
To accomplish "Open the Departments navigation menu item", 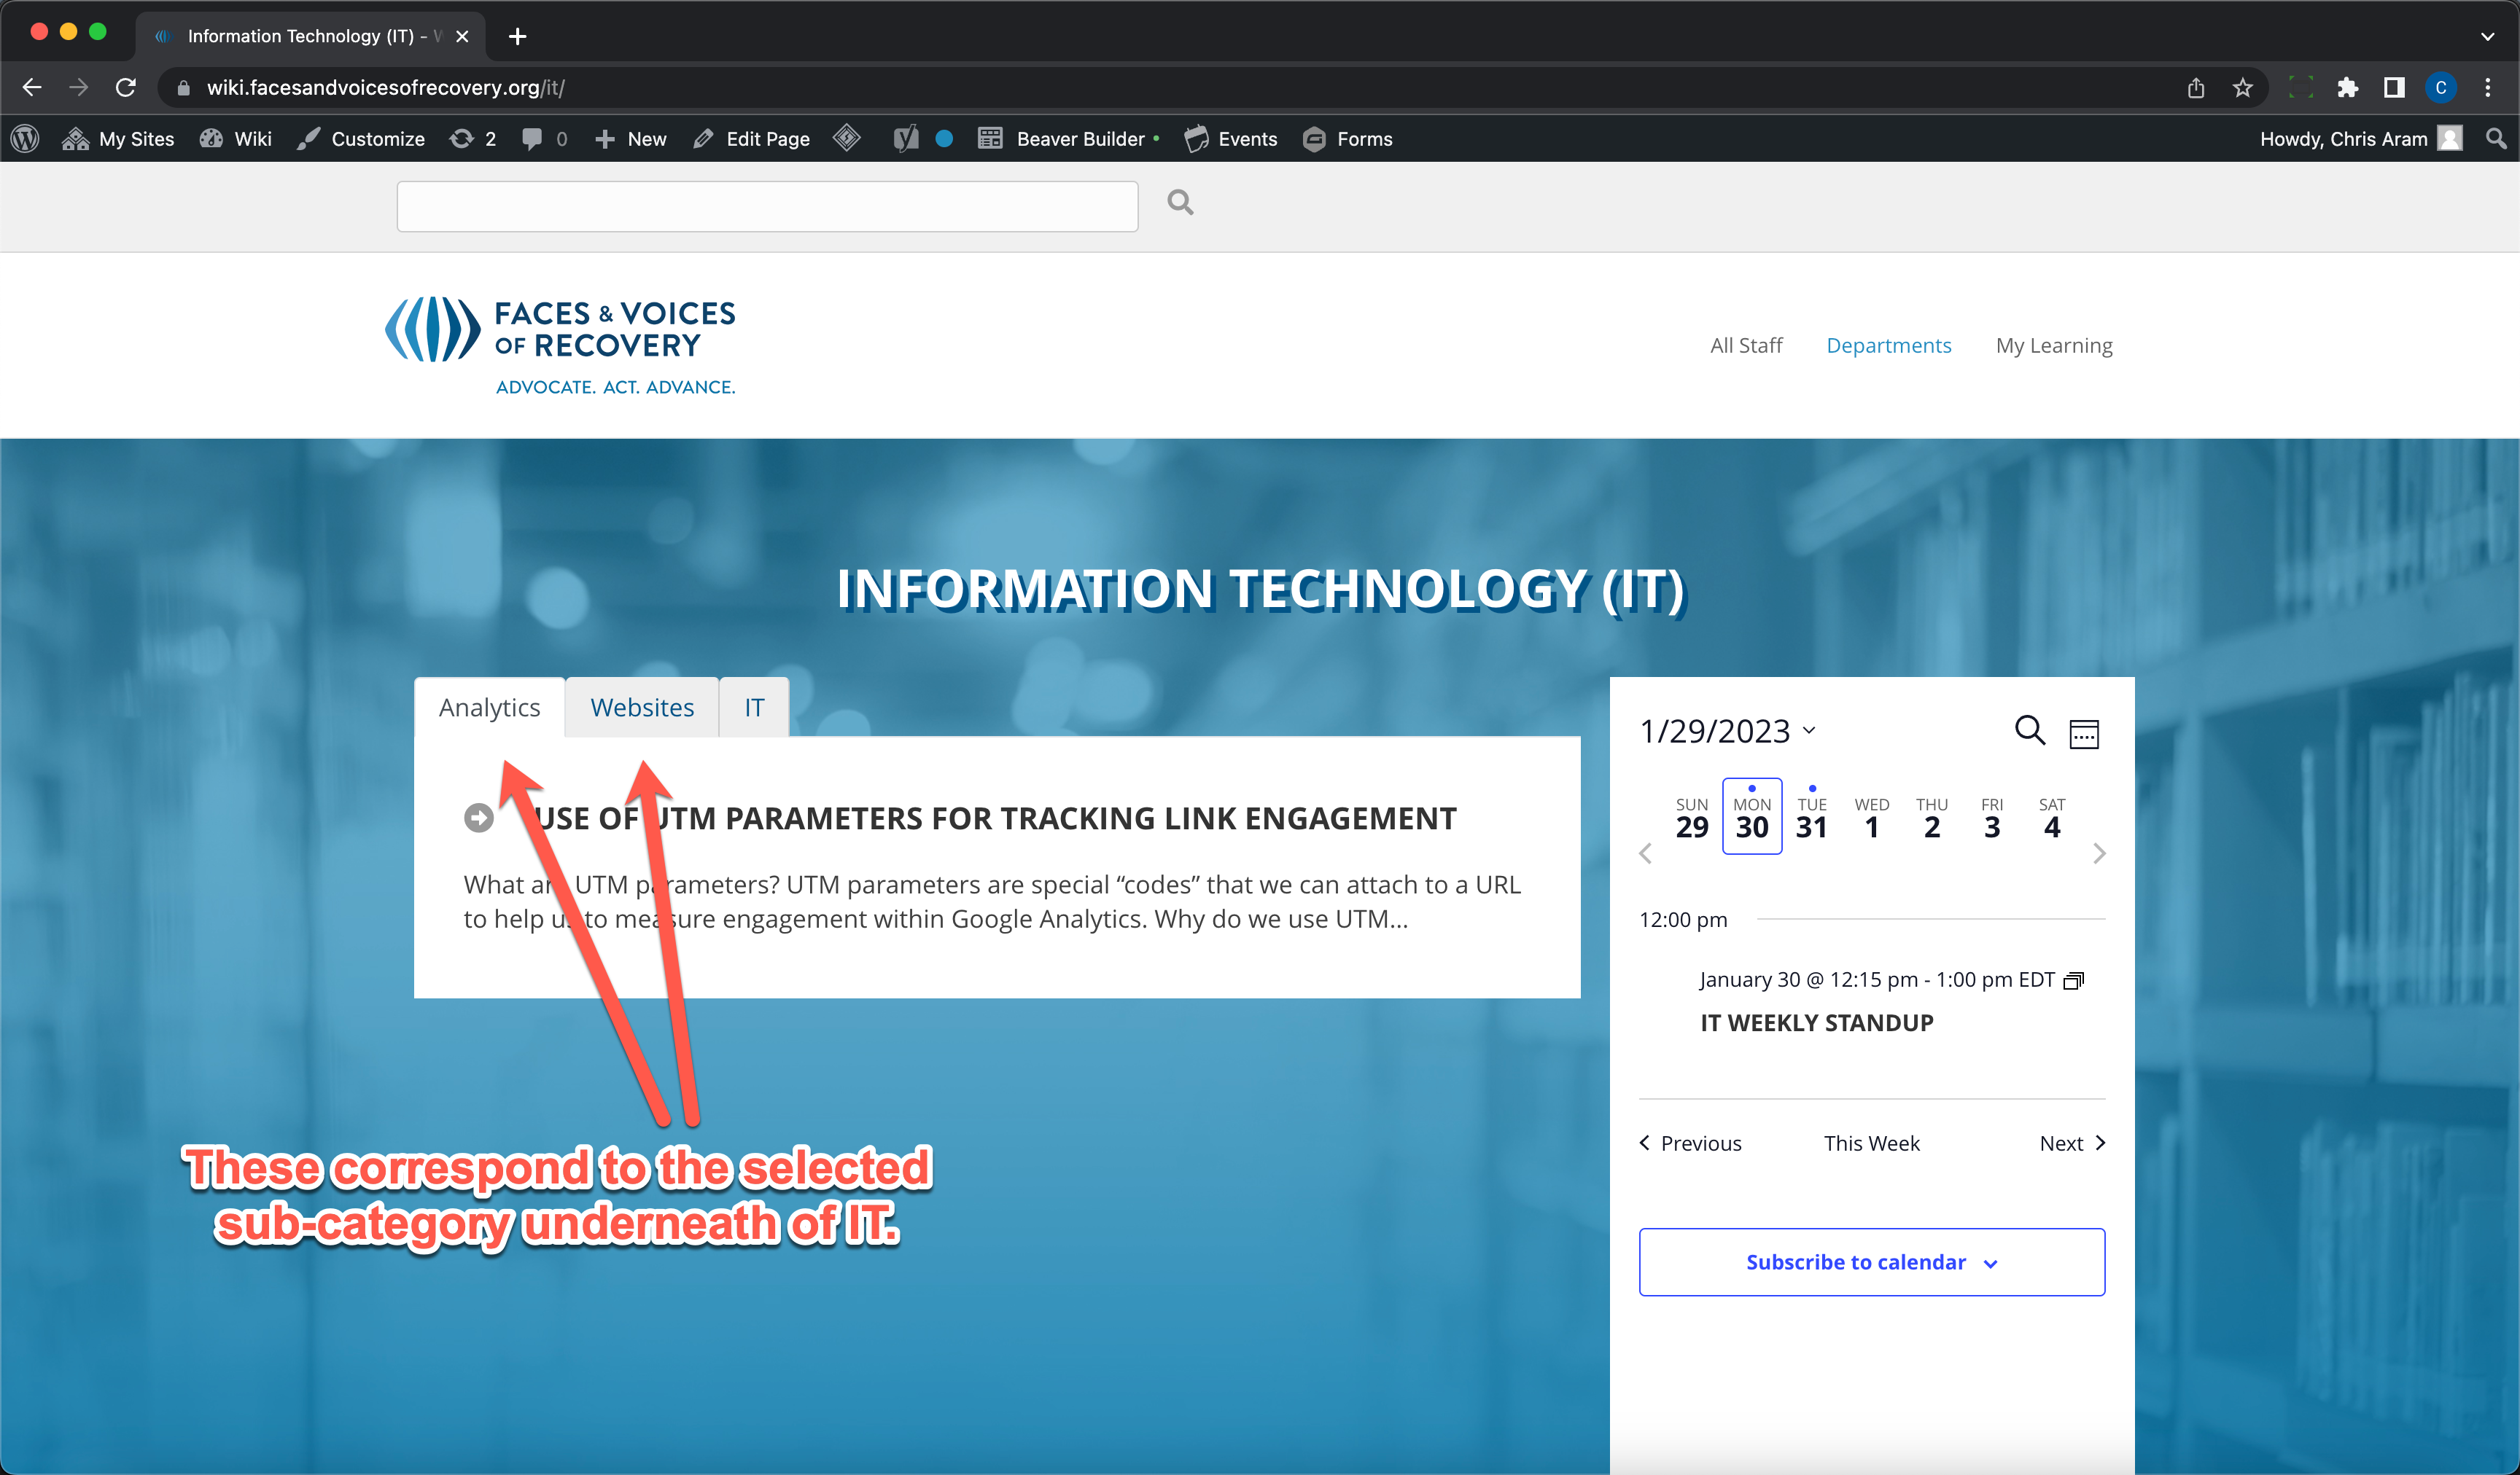I will pos(1888,345).
